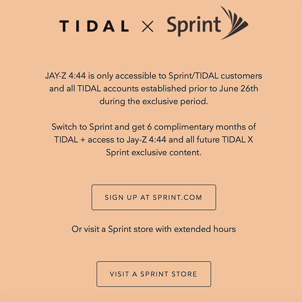Click 'TIDAL + access to Jay-Z 4:44' text

(110, 140)
